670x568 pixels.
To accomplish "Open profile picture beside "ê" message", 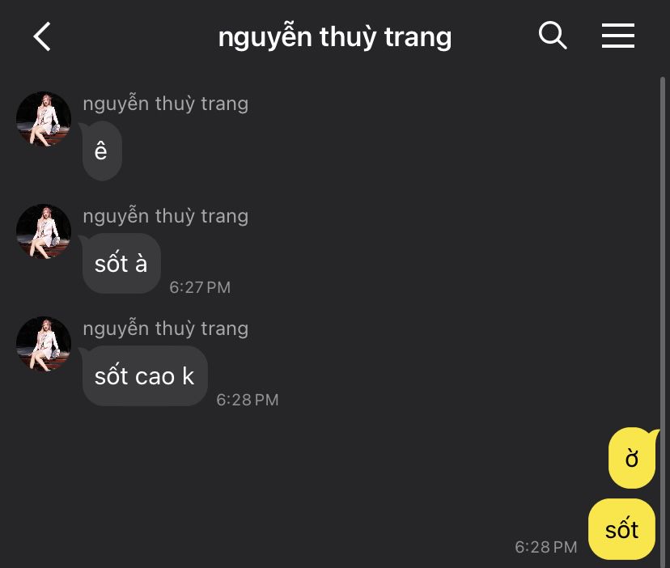I will point(44,119).
